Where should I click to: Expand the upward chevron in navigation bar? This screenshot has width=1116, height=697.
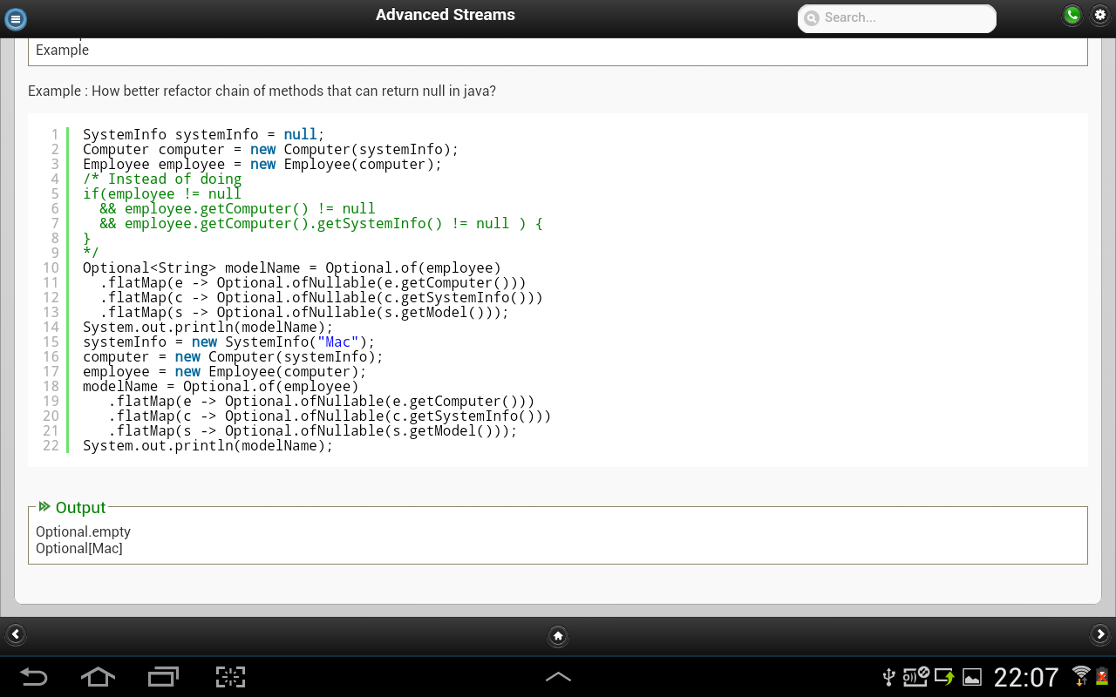558,677
